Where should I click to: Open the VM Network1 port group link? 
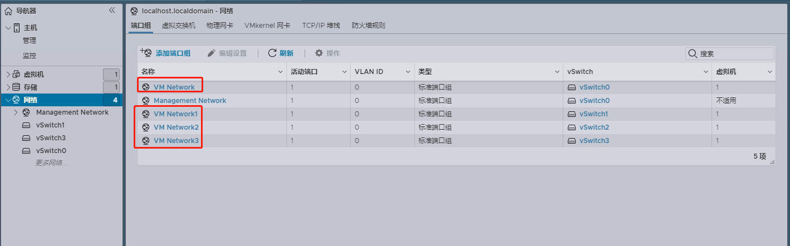(175, 114)
